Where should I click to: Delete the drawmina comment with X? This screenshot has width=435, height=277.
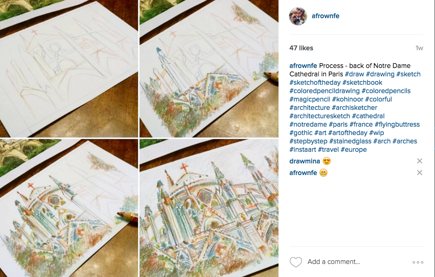420,161
